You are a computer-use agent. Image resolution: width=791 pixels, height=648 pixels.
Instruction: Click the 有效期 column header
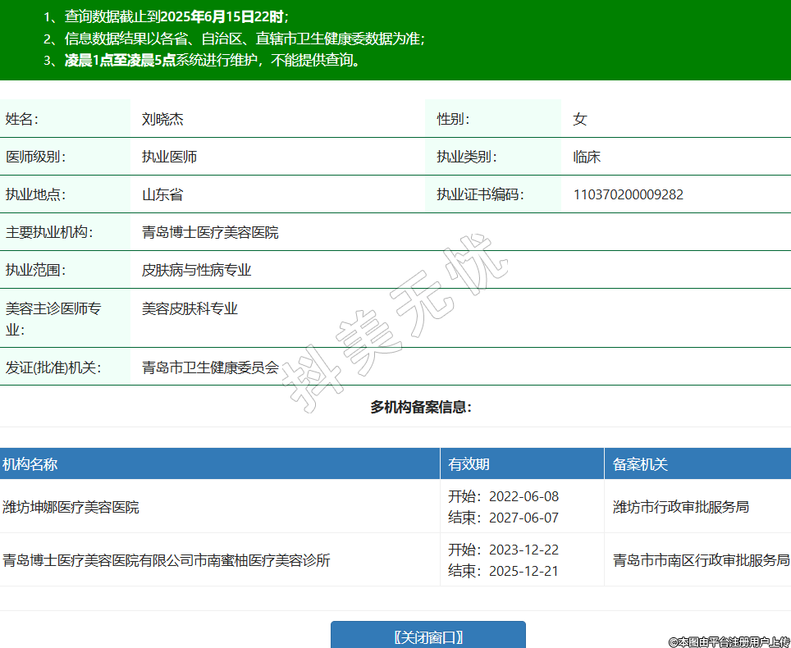point(469,464)
